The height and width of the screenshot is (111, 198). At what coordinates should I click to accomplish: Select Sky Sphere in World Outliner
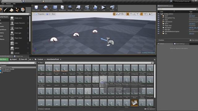168,27
